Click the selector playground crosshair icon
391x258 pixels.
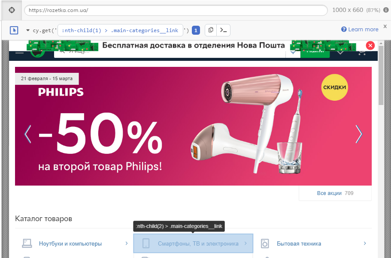pyautogui.click(x=12, y=10)
